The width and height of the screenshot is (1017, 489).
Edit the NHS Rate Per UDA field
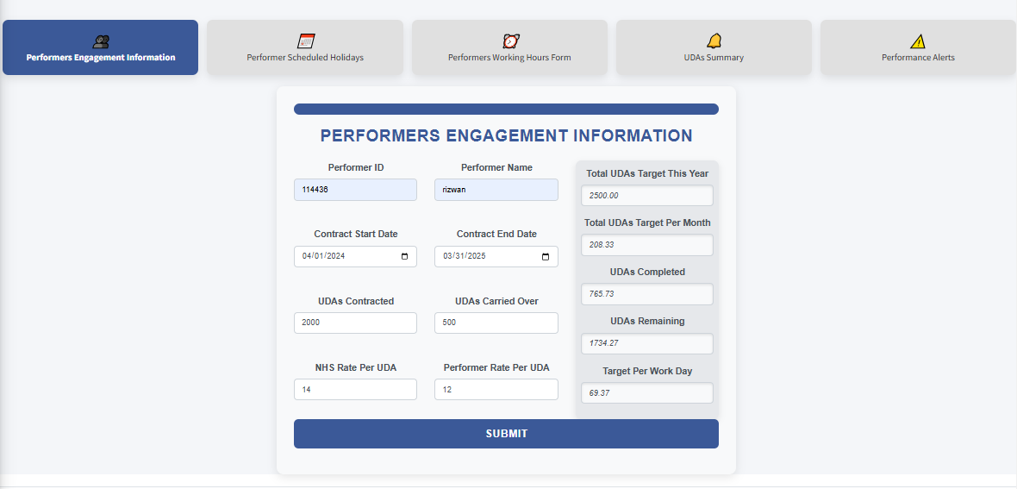click(355, 390)
